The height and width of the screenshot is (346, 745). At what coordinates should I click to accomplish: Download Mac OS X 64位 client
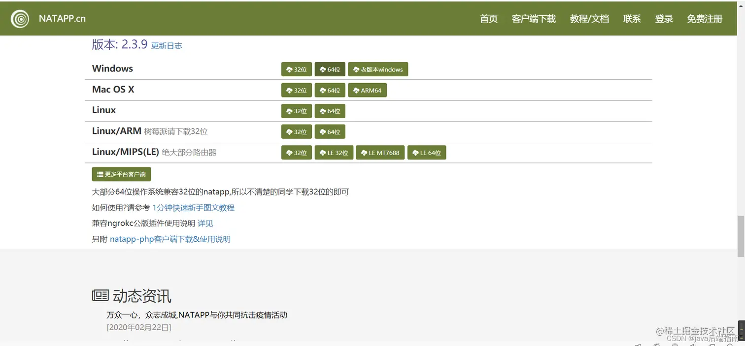pyautogui.click(x=330, y=90)
